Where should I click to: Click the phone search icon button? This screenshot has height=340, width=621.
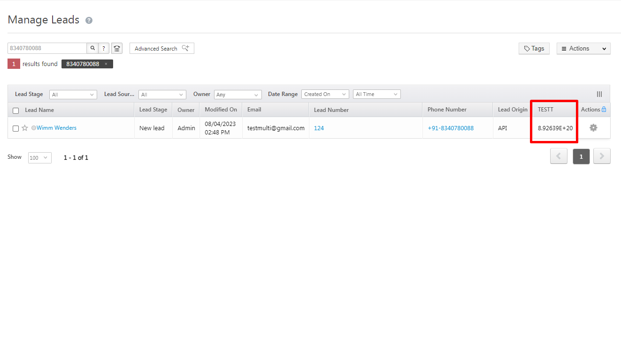117,48
